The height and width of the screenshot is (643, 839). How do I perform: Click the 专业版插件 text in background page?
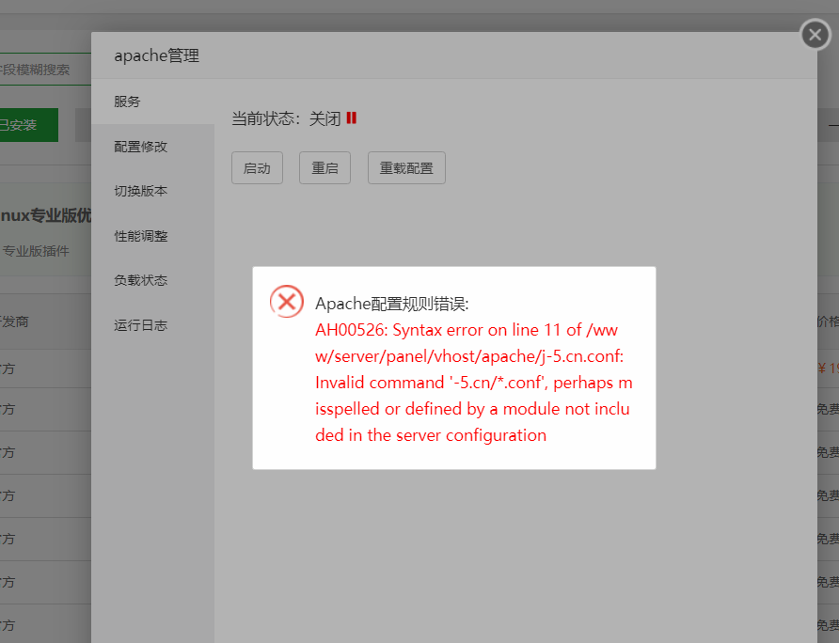[x=36, y=251]
